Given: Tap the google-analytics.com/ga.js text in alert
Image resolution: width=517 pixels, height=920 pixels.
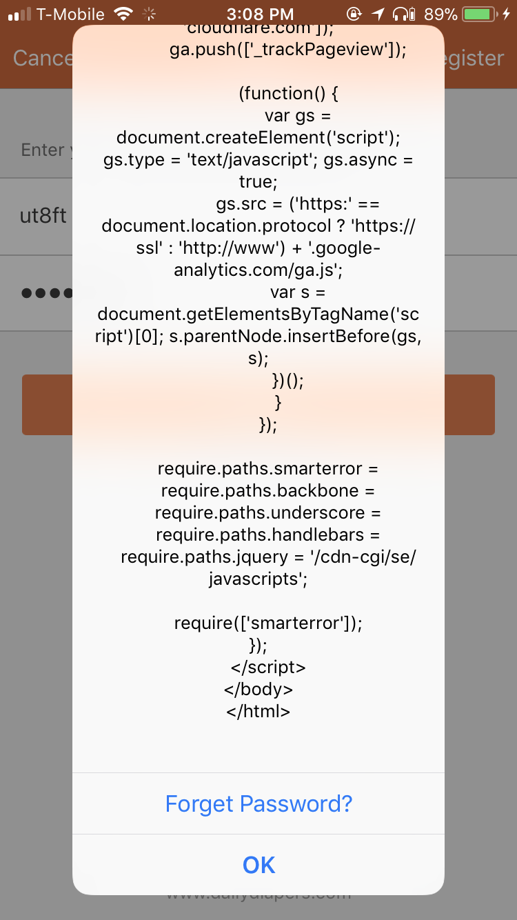Looking at the screenshot, I should coord(258,259).
